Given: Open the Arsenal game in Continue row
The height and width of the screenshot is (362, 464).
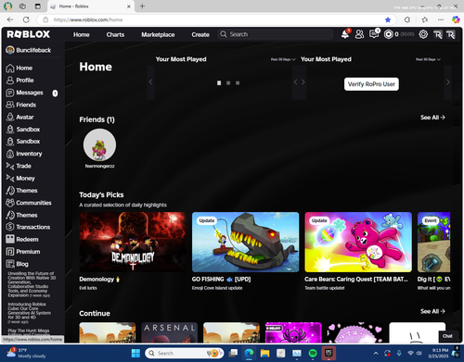Looking at the screenshot, I should pos(169,332).
